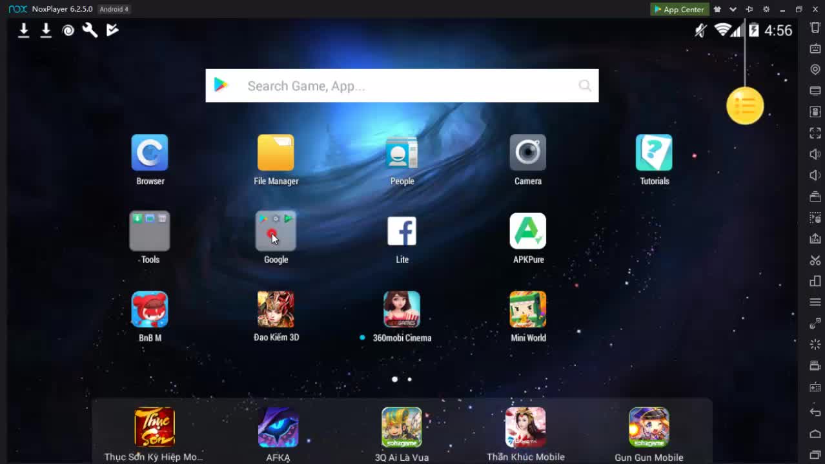The width and height of the screenshot is (825, 464).
Task: Click the magnifier search icon
Action: (585, 86)
